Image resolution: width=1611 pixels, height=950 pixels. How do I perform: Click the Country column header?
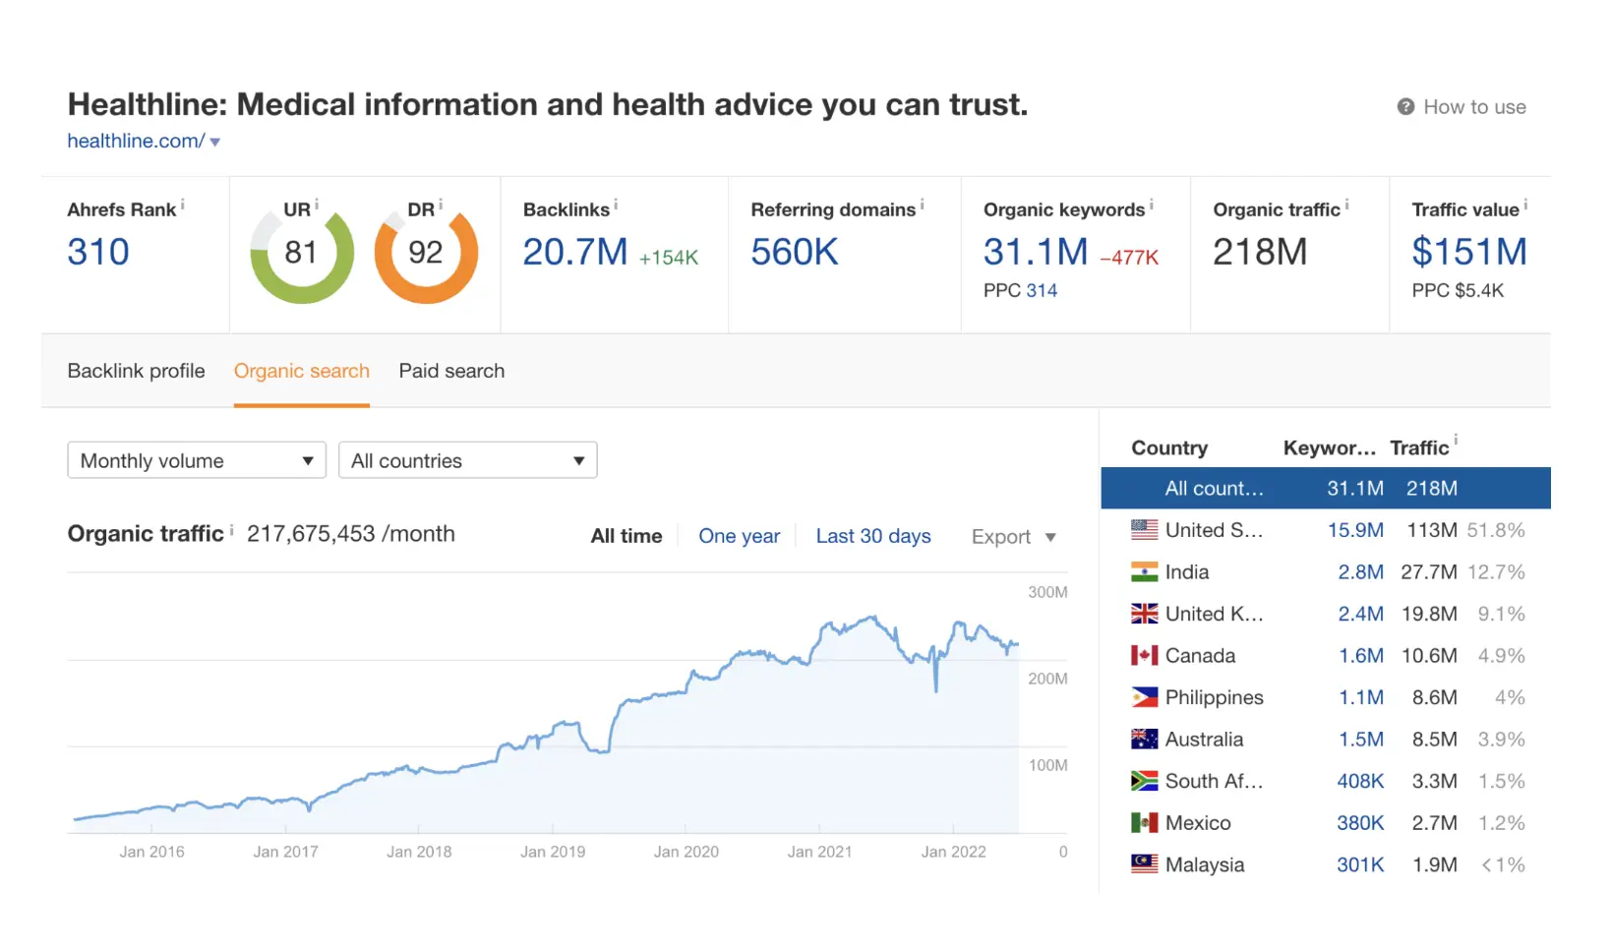(x=1169, y=447)
